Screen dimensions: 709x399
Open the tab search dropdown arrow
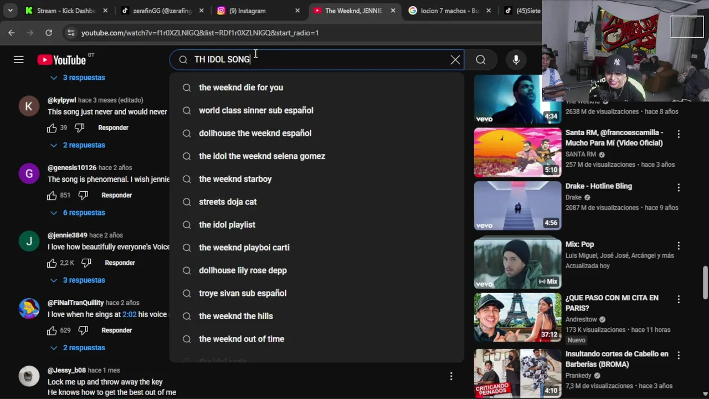(10, 11)
